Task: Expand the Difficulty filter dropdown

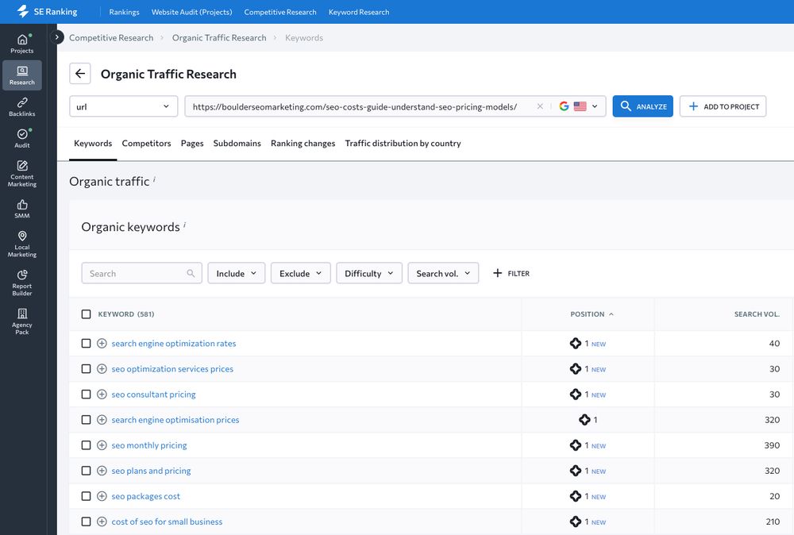Action: tap(368, 273)
